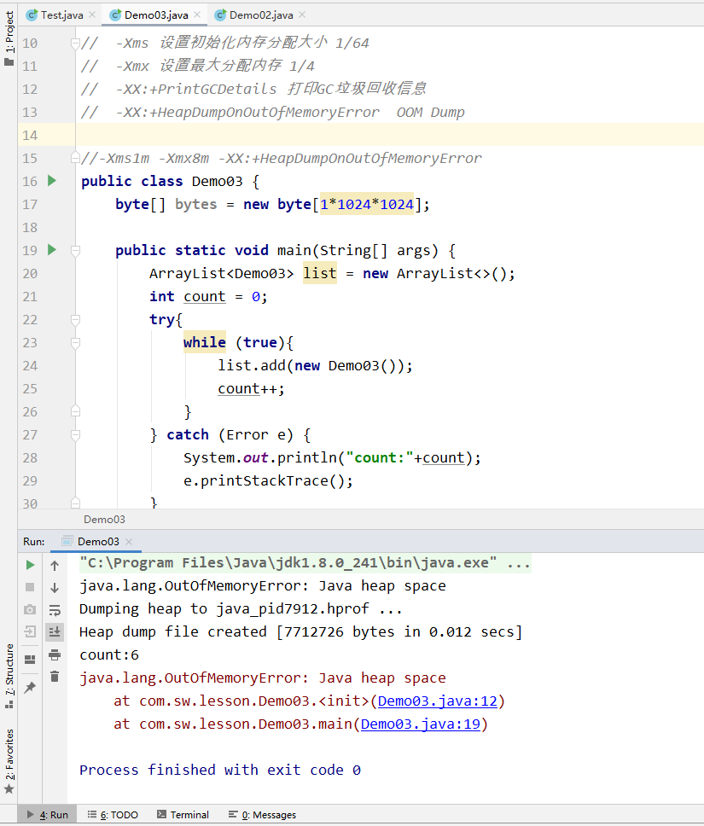704x826 pixels.
Task: Open Structure tool window
Action: pos(9,676)
